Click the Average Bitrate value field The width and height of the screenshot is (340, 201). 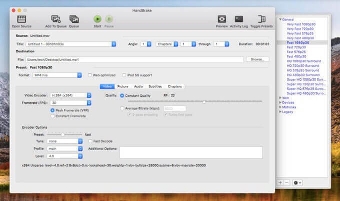pyautogui.click(x=175, y=108)
